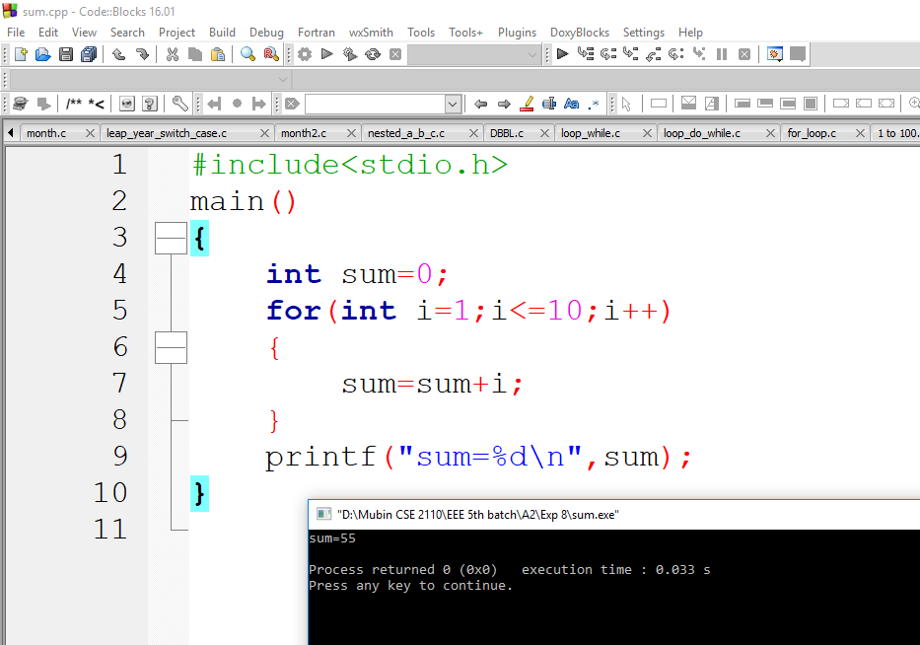Open the incremental search dropdown arrow

coord(452,104)
